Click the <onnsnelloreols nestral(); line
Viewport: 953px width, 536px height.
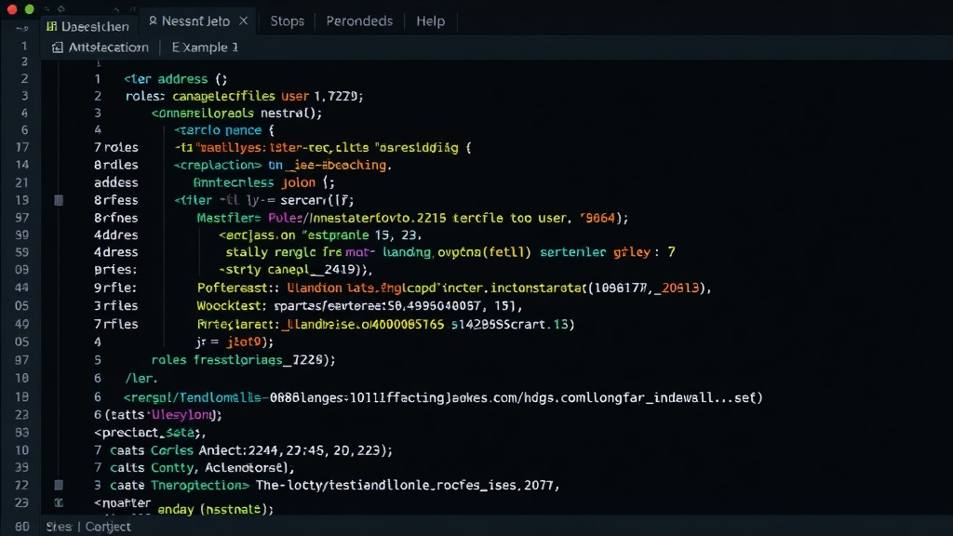click(x=237, y=113)
